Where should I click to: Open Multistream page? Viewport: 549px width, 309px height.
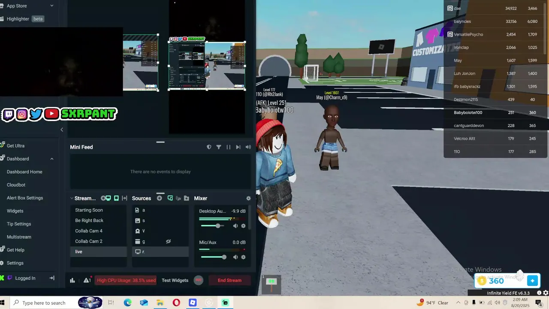(x=19, y=237)
